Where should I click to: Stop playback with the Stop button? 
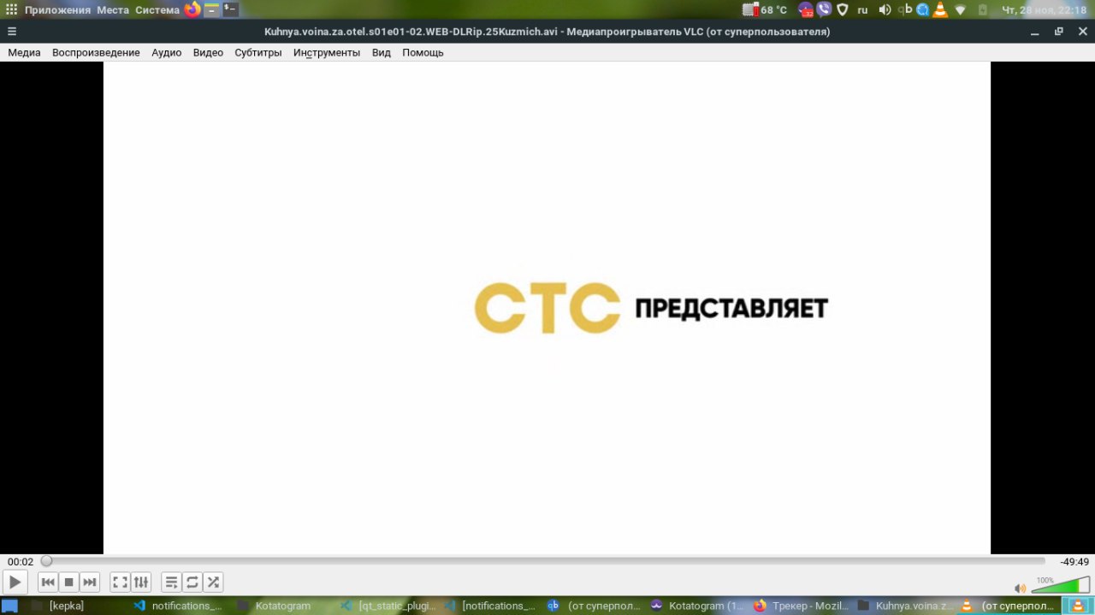69,582
